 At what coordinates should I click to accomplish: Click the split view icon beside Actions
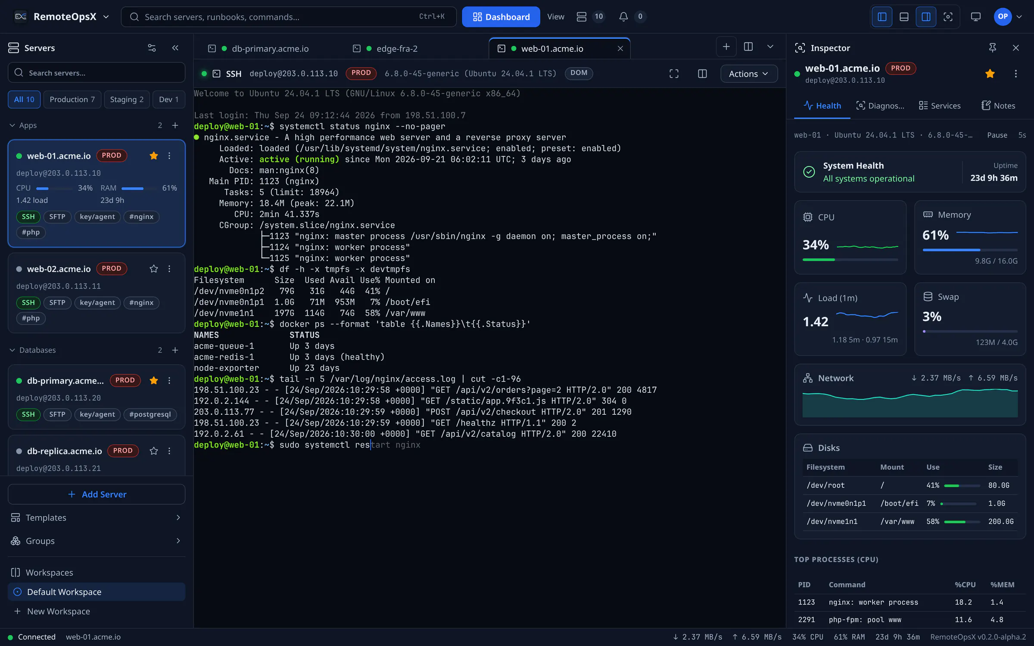point(702,74)
